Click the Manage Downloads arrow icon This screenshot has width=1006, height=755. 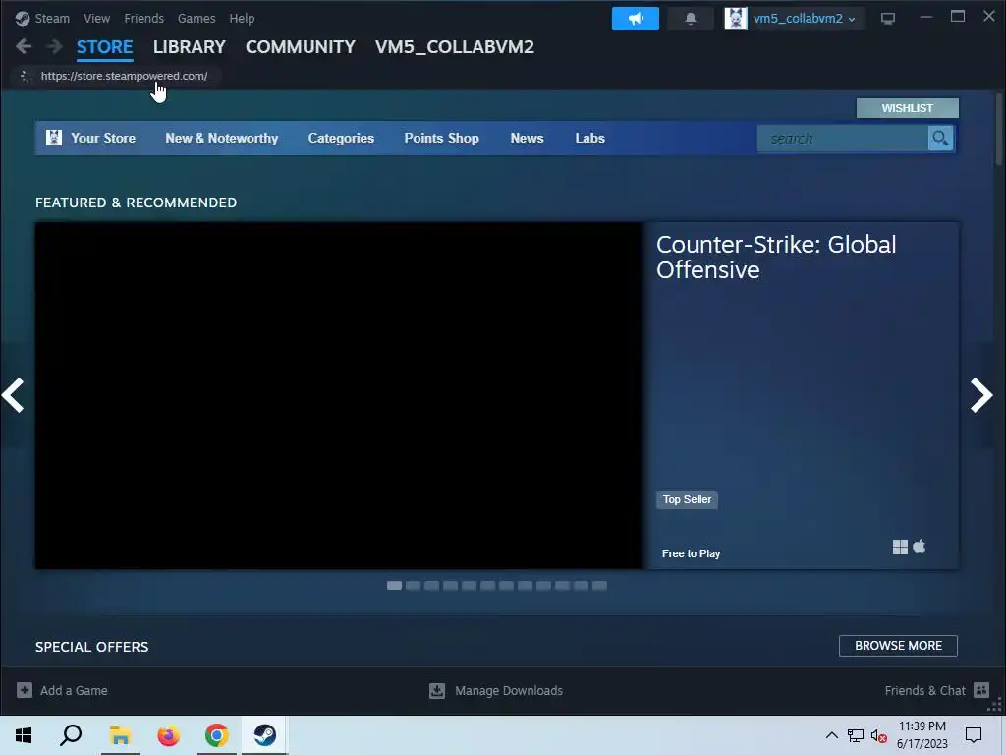(437, 690)
